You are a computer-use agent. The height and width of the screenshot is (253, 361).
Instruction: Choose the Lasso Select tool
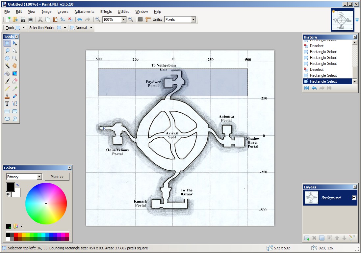[x=7, y=51]
